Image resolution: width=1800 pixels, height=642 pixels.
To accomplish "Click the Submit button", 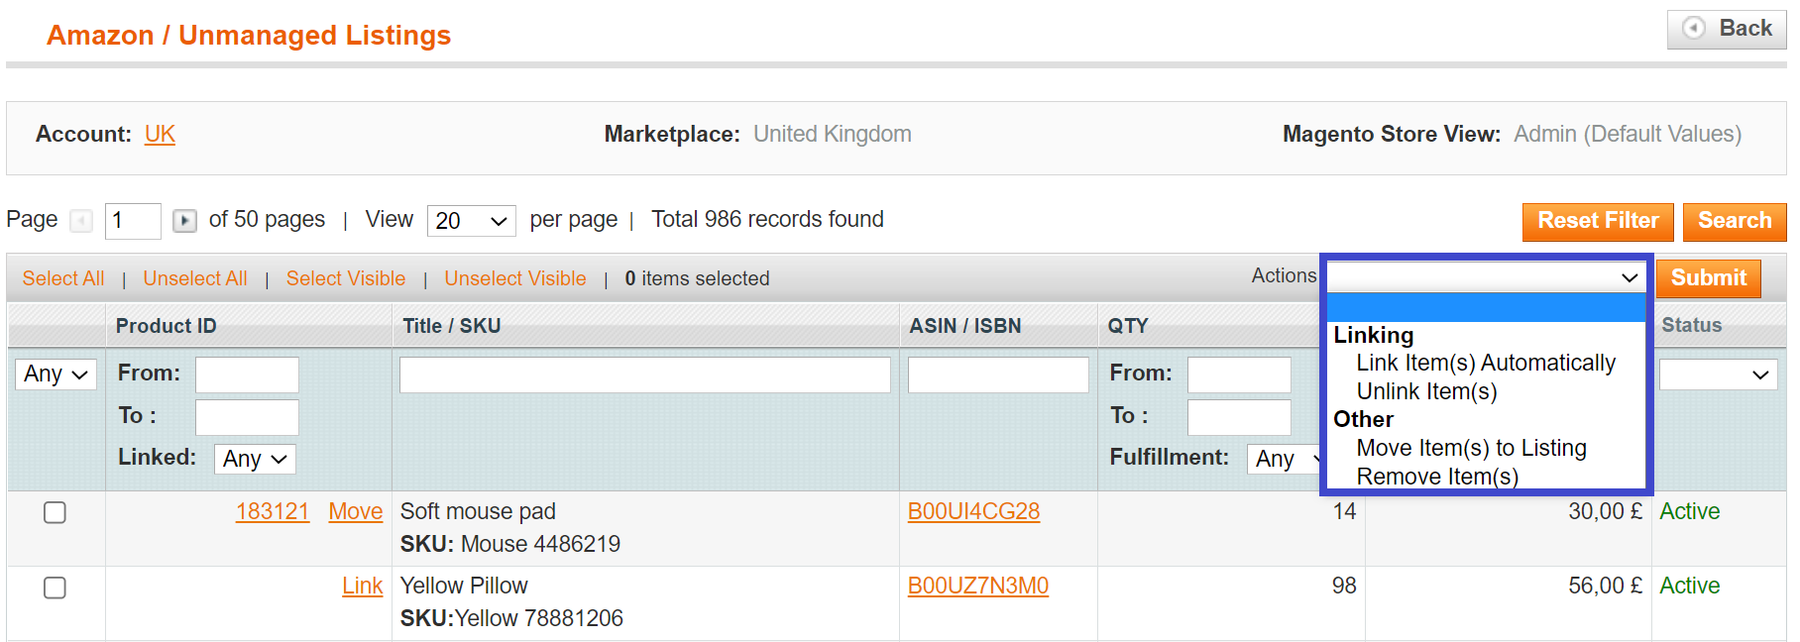I will (1709, 278).
